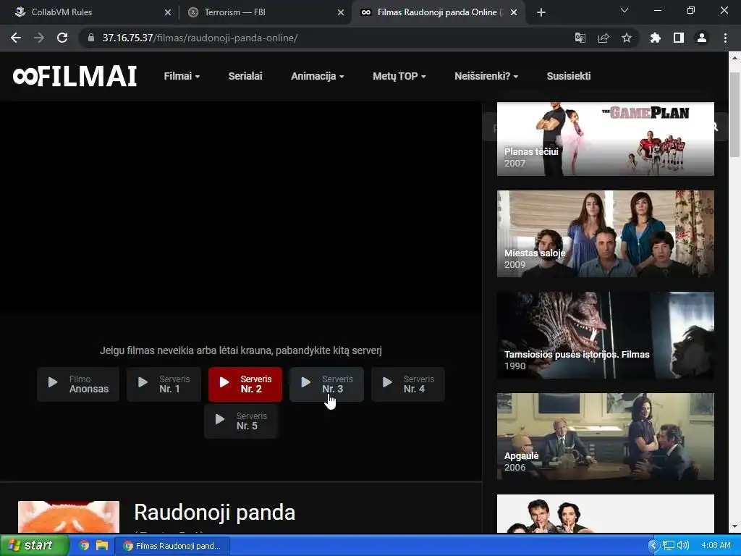Open the Chrome profile icon

pyautogui.click(x=702, y=38)
